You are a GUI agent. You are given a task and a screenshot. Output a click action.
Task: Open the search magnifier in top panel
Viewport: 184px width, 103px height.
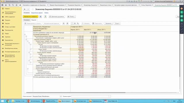(13, 5)
